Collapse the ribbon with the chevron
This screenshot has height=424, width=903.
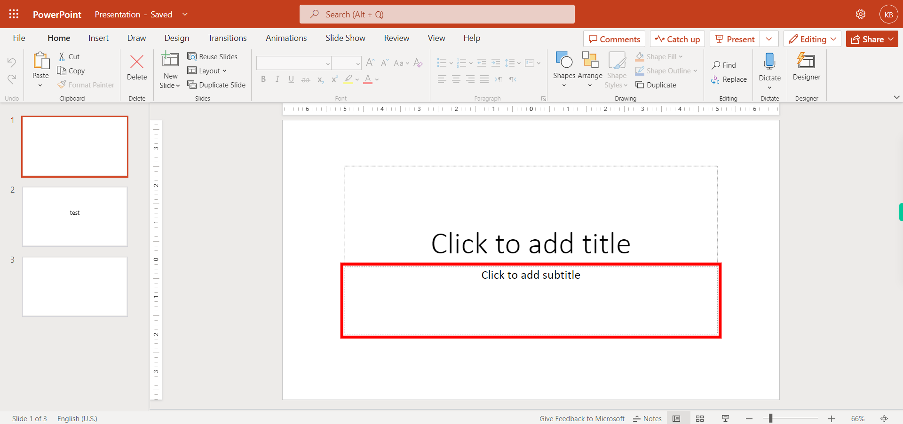click(896, 97)
